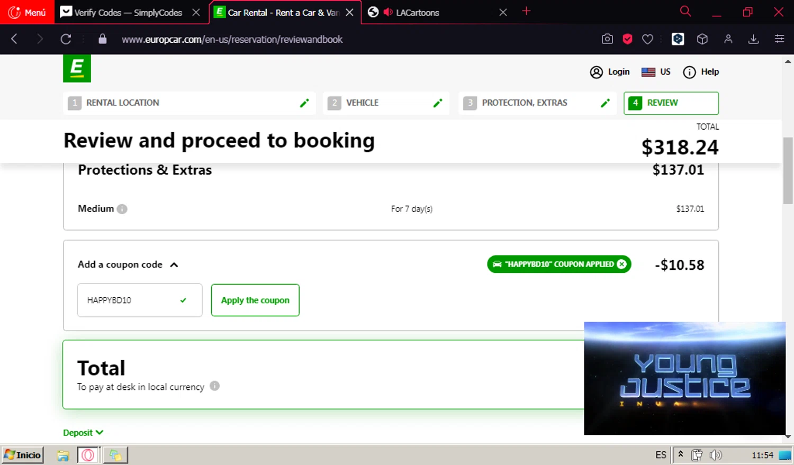Open the browser profile account icon
Viewport: 794px width, 465px height.
(x=728, y=39)
